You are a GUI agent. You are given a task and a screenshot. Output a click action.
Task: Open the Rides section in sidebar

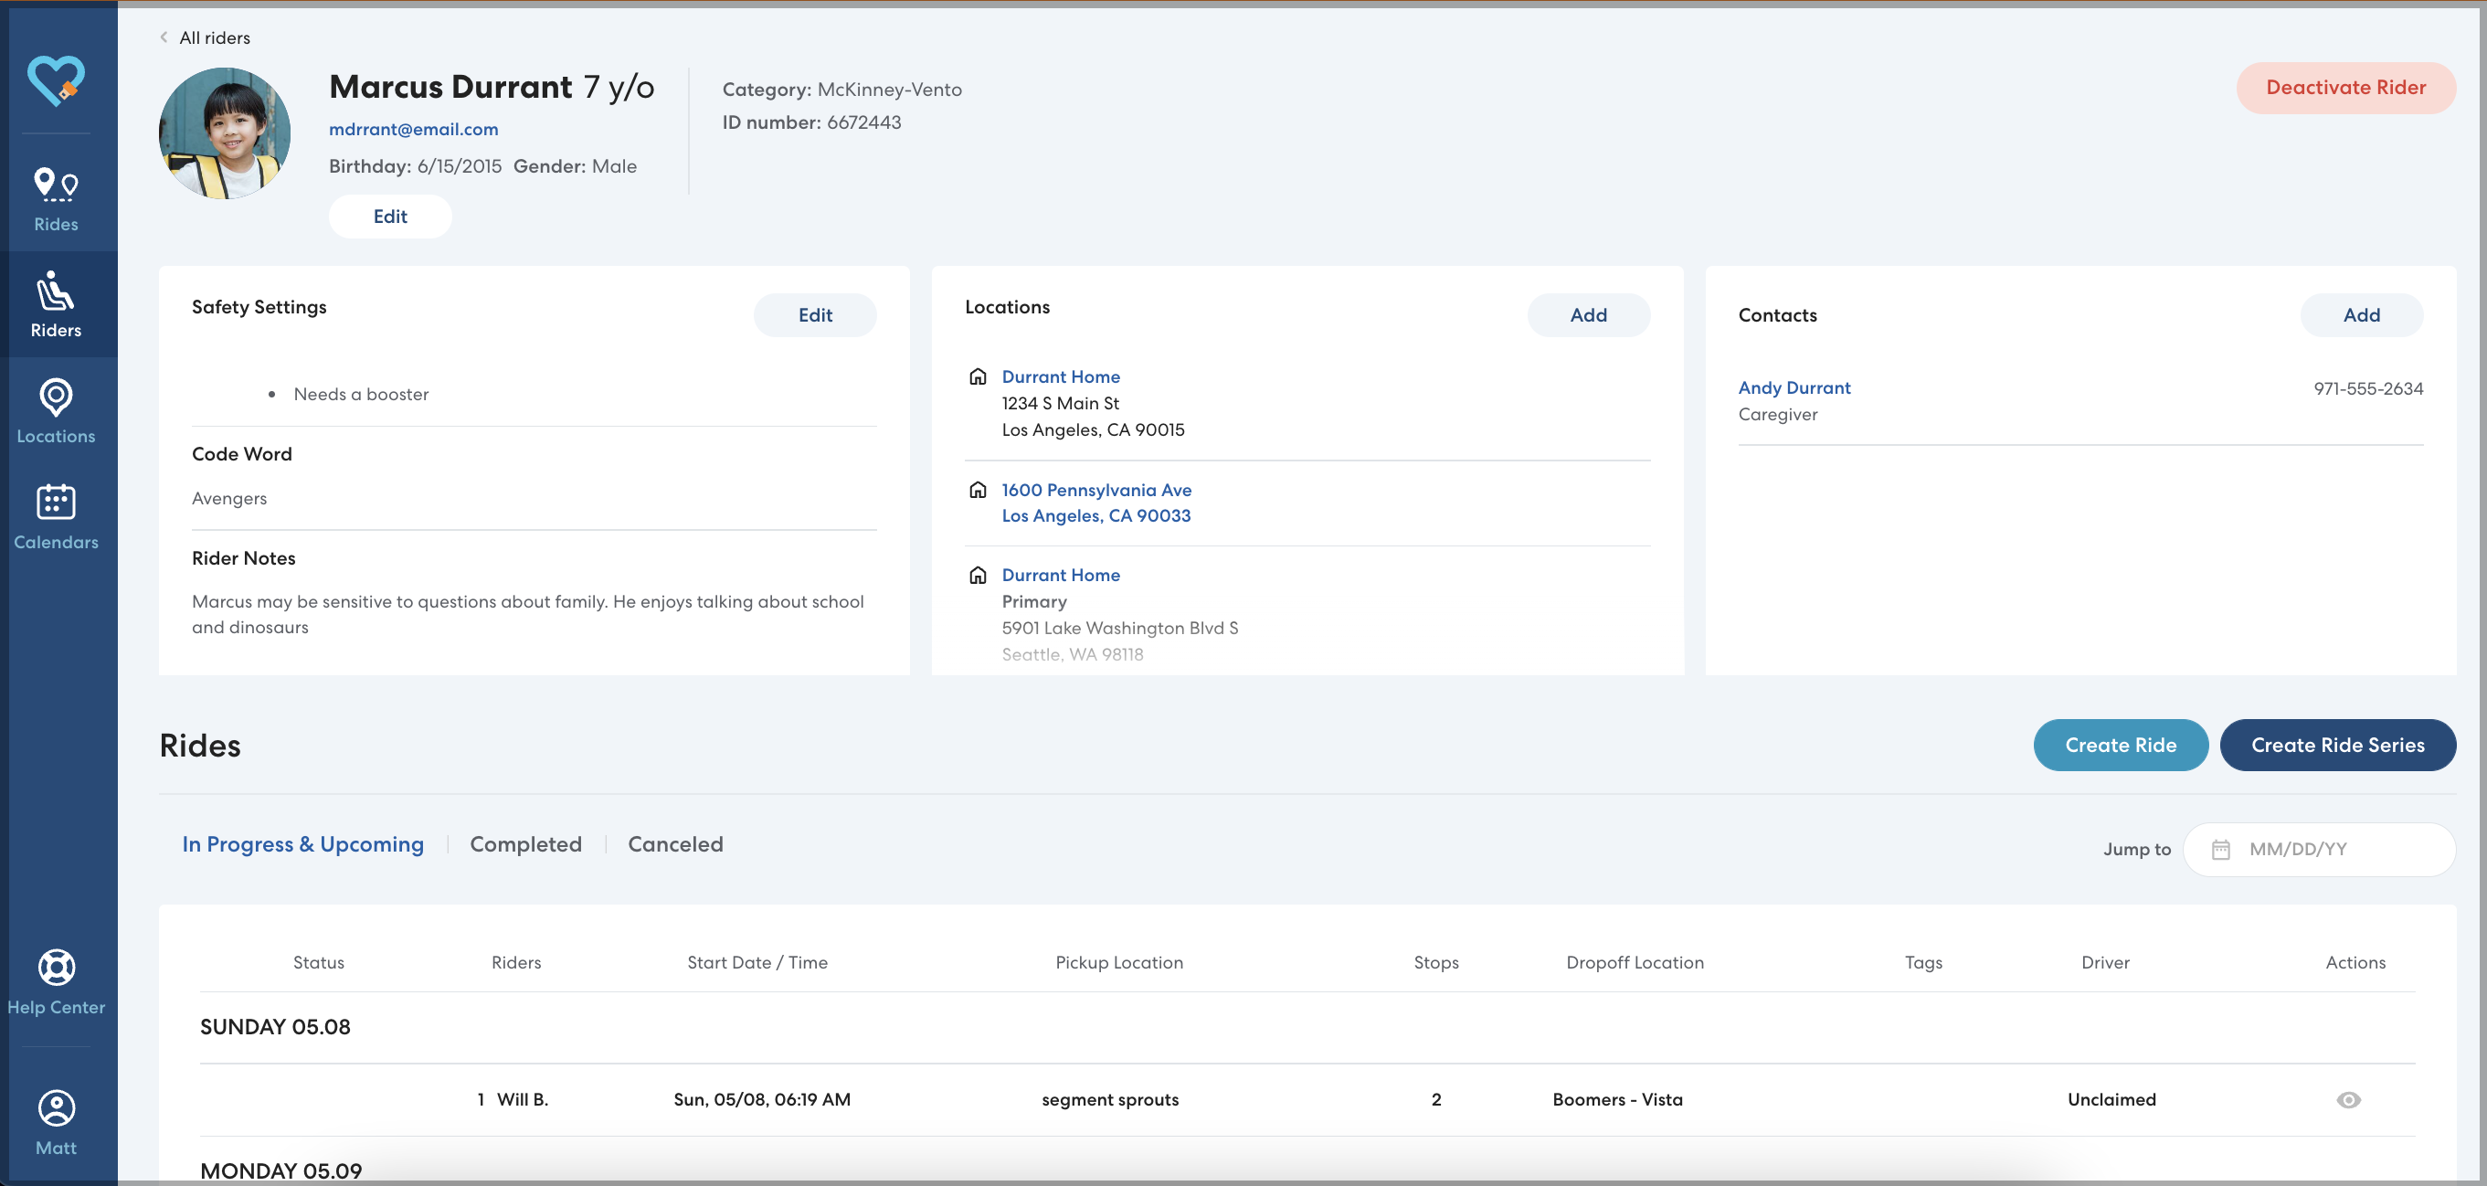56,198
